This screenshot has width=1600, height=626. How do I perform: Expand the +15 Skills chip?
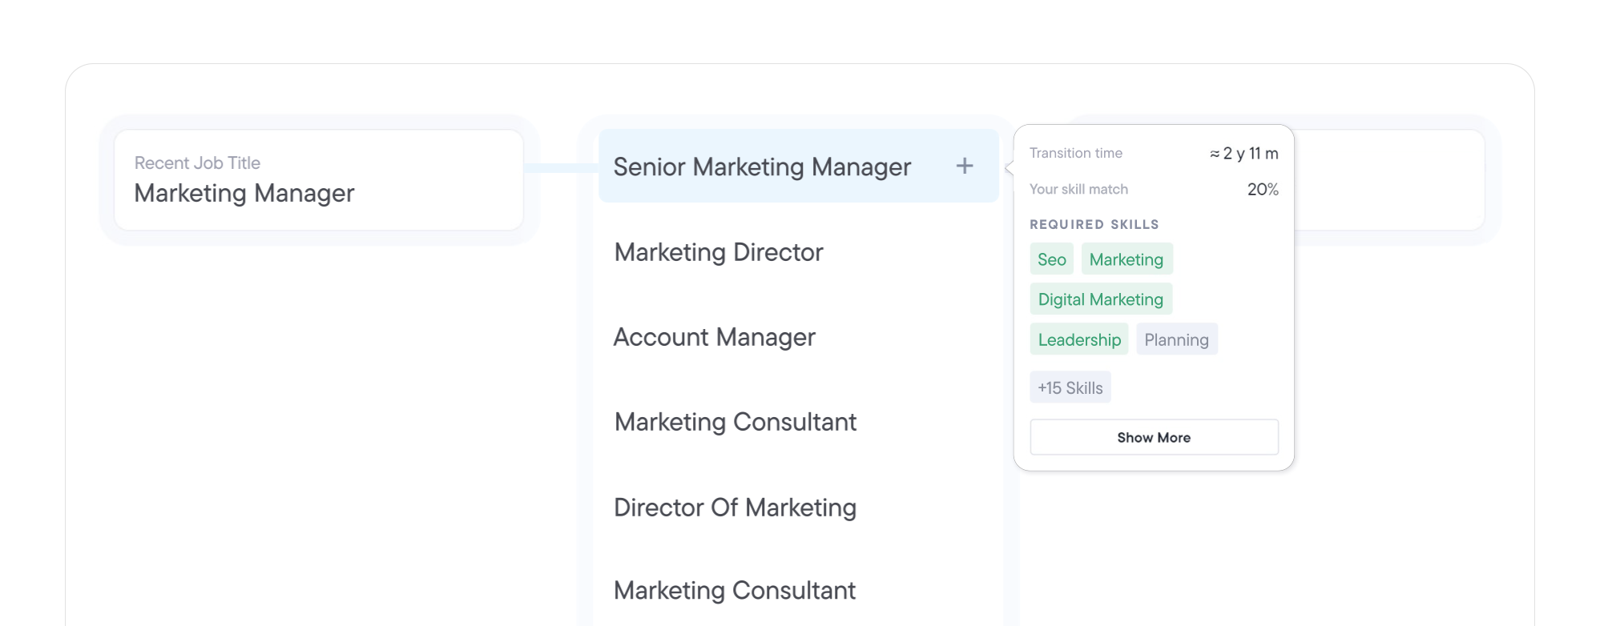coord(1070,387)
